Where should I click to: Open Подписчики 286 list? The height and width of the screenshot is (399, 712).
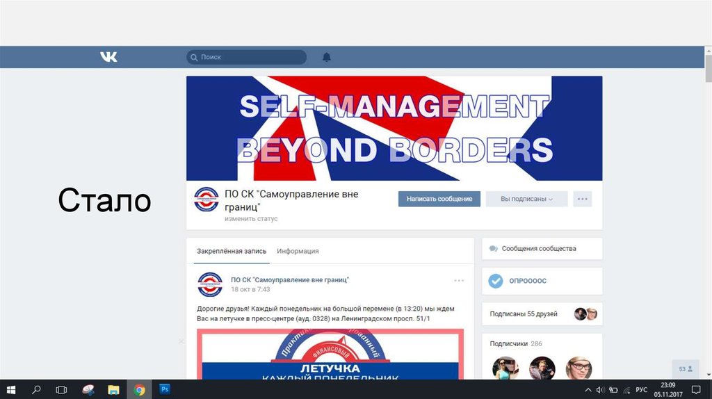pos(516,343)
